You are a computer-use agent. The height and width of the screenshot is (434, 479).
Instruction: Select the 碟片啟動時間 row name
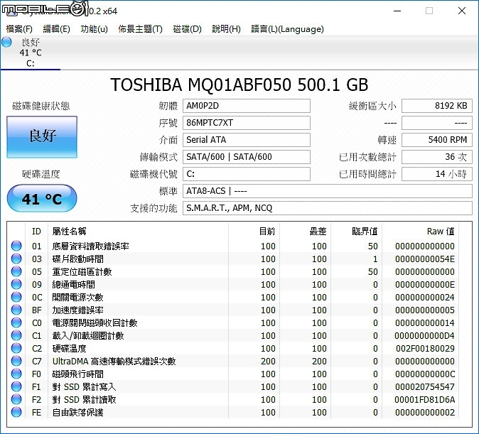click(77, 259)
